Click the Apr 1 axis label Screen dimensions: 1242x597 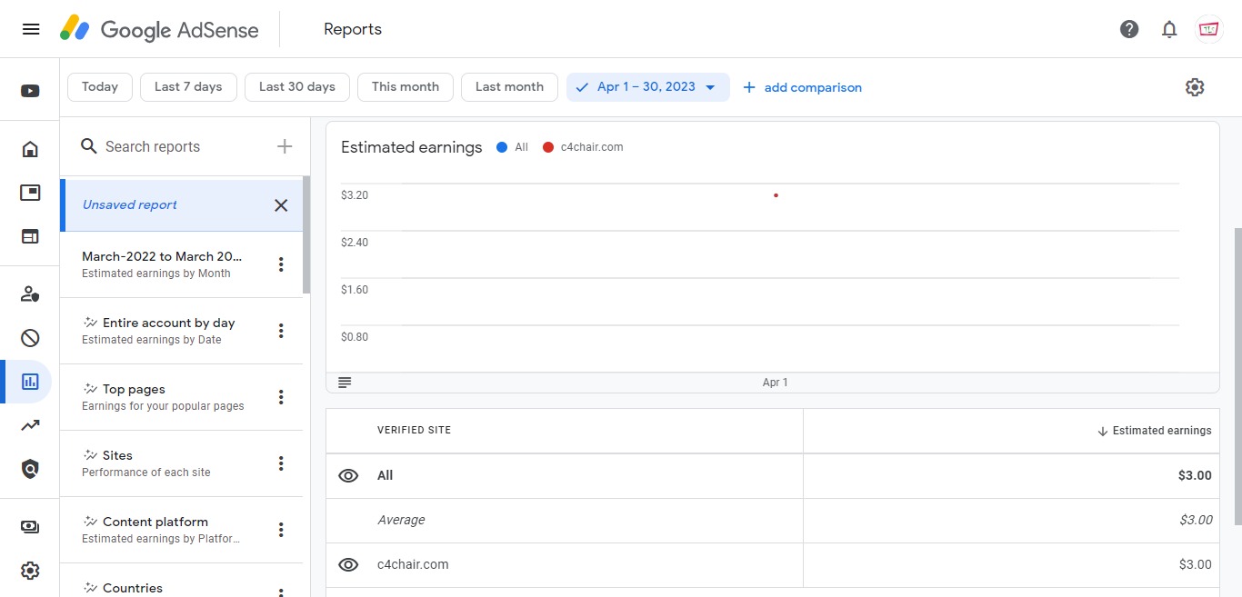tap(776, 383)
